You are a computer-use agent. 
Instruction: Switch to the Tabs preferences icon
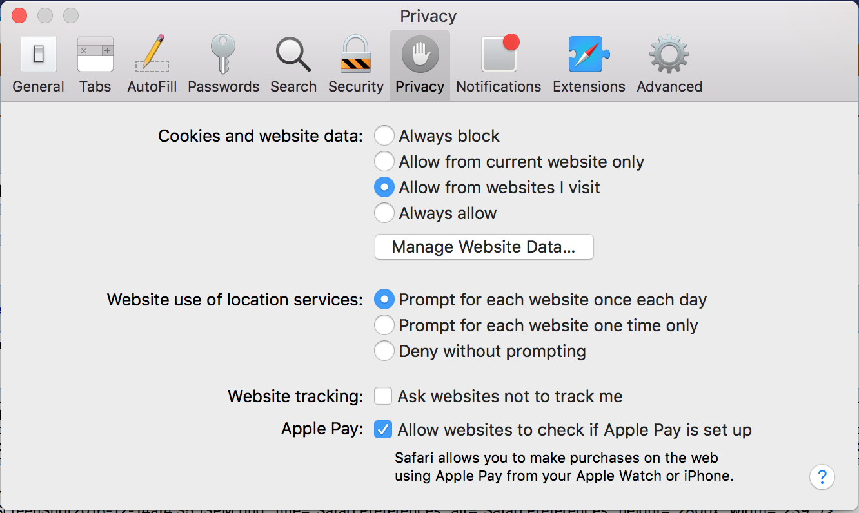95,64
